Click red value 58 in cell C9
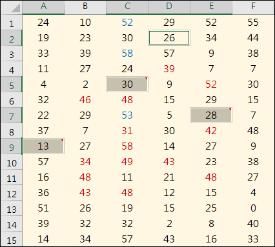The height and width of the screenshot is (247, 275). click(x=127, y=146)
